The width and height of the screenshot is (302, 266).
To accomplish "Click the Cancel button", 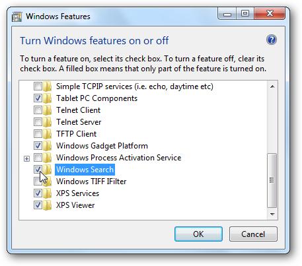I will [x=253, y=234].
